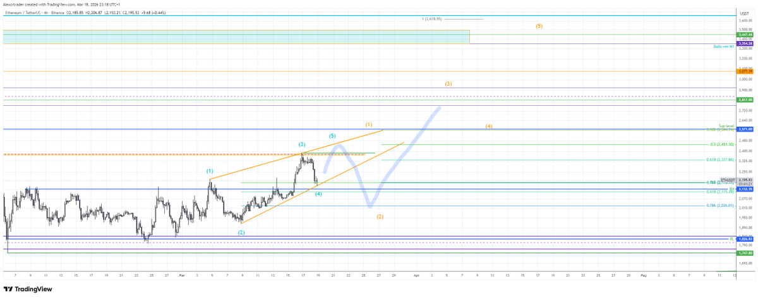Image resolution: width=758 pixels, height=298 pixels.
Task: Click the 2,817.00 green price label
Action: [x=745, y=100]
